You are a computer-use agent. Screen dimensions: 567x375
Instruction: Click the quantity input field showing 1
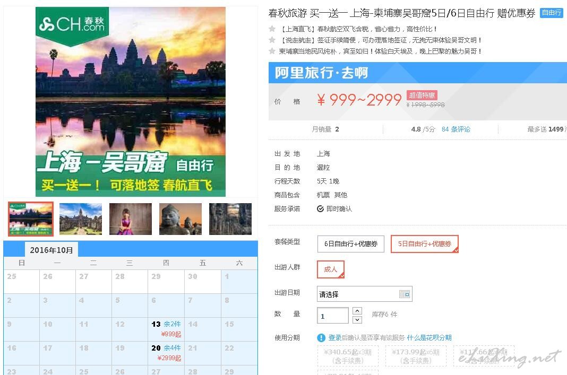333,316
